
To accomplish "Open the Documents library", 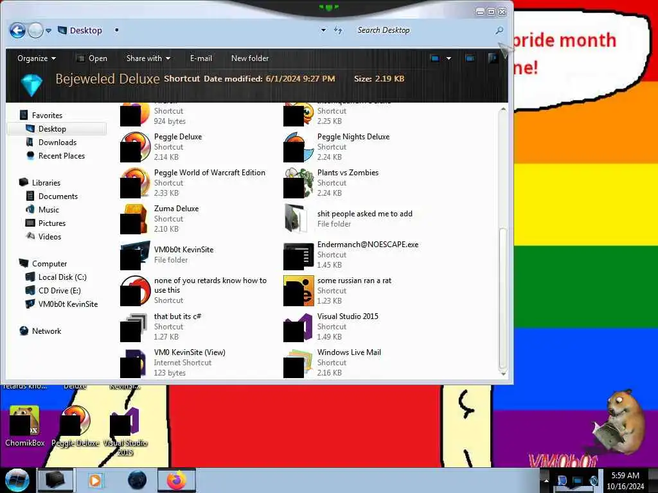I will point(52,196).
